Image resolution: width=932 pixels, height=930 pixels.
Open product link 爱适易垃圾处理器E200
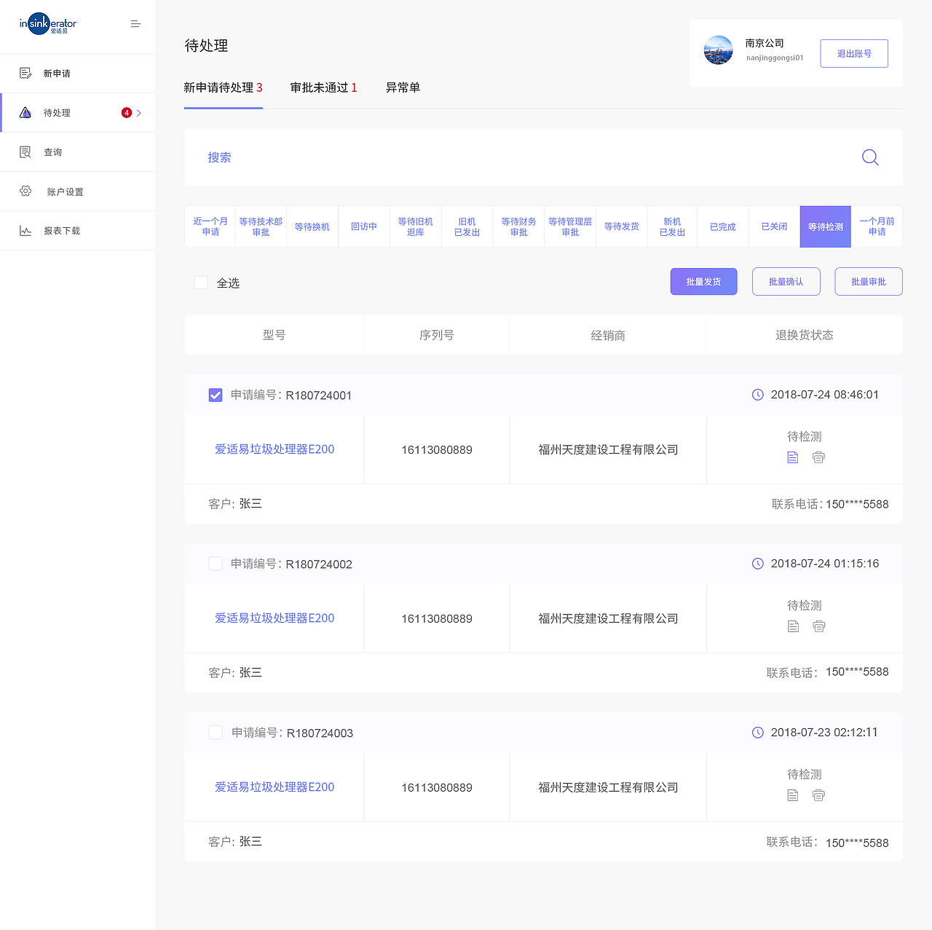coord(275,449)
